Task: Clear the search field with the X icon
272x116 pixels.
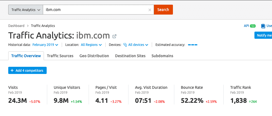Action: 150,10
